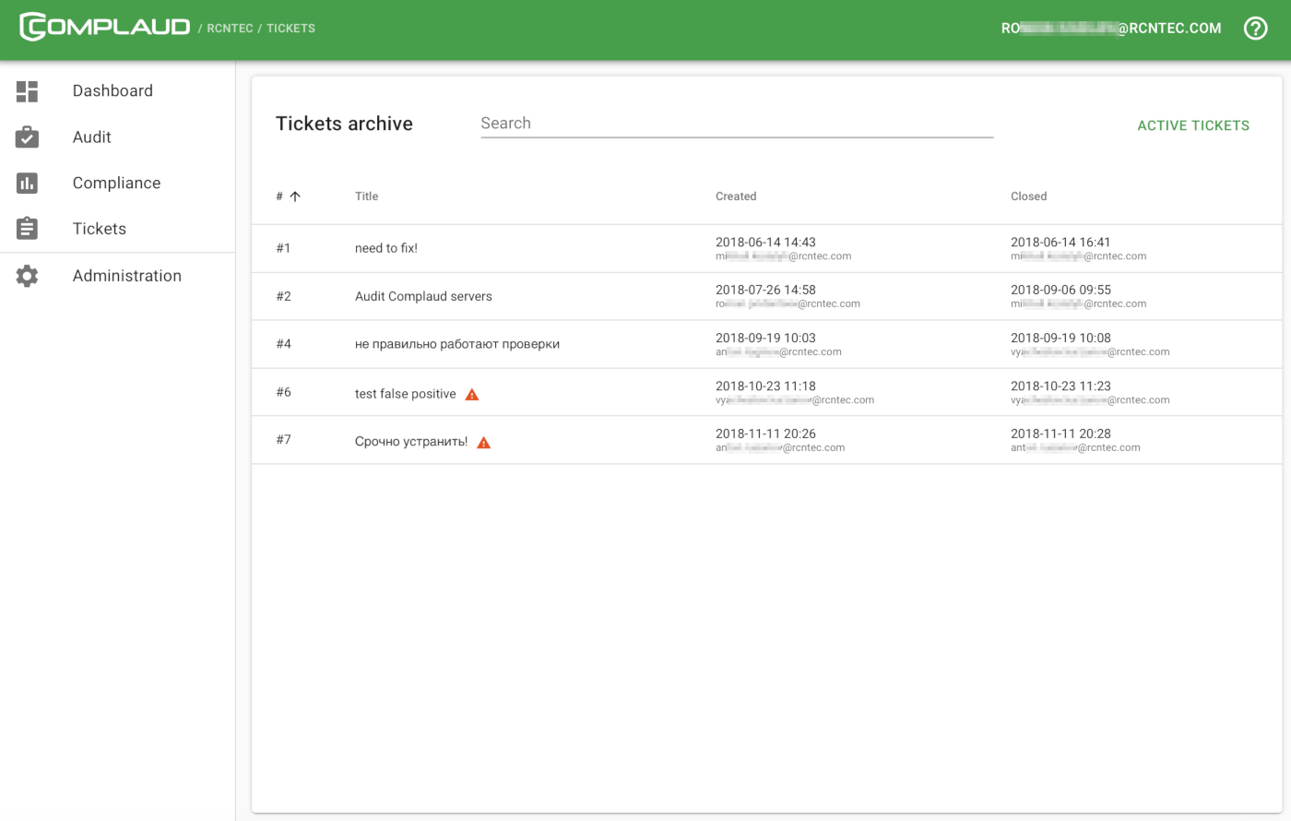Click warning icon beside 'Срочно устранить!' ticket
This screenshot has width=1291, height=821.
pyautogui.click(x=484, y=443)
